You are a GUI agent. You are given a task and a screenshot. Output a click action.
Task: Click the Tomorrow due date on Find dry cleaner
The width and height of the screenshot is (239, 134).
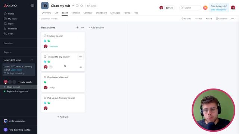pos(54,47)
